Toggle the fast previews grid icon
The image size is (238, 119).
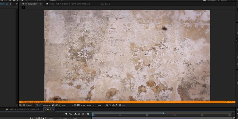(75, 105)
